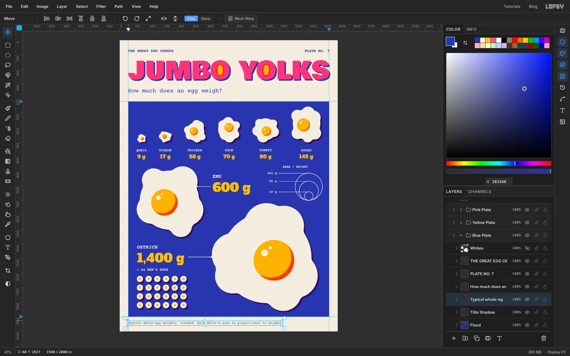Hide the Flood layer
Viewport: 570px width, 356px height.
click(527, 325)
